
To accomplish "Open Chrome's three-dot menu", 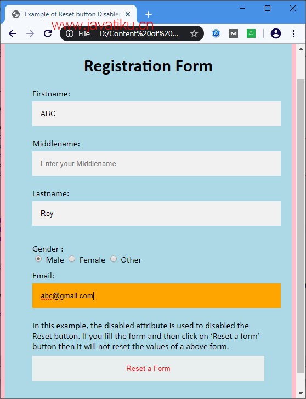I will point(293,33).
